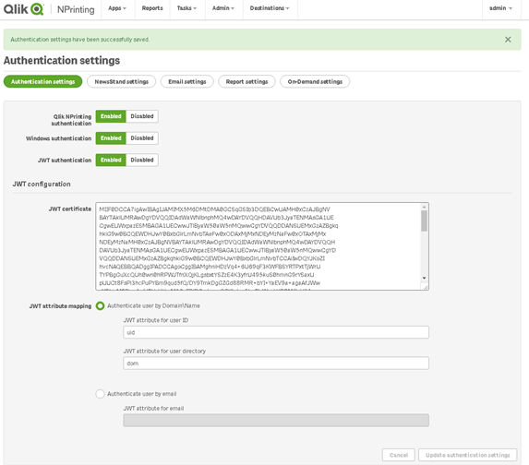
Task: Focus the JWT attribute for user ID field
Action: (x=276, y=332)
